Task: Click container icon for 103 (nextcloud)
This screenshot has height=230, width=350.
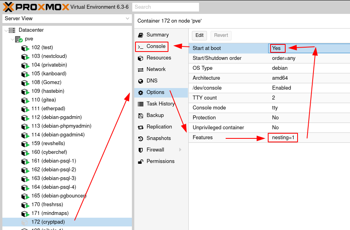Action: point(25,57)
